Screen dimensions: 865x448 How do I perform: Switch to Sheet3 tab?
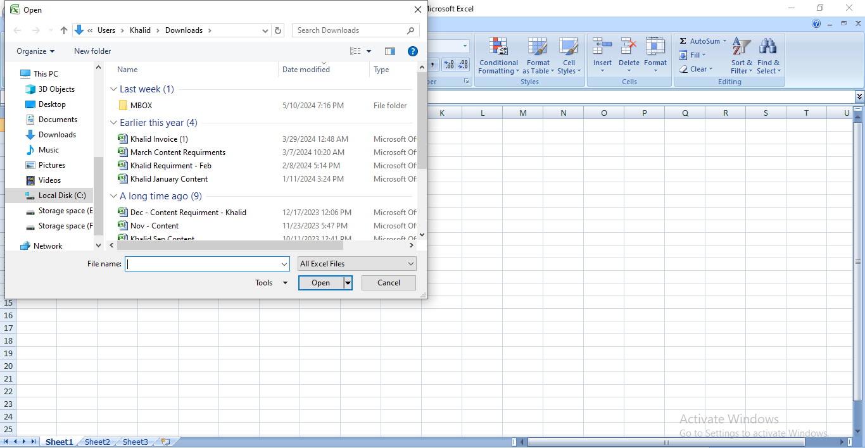(136, 442)
